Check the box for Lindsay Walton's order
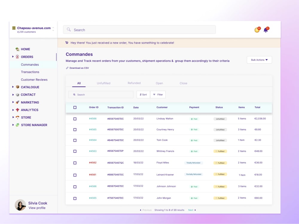This screenshot has height=224, width=299. click(x=75, y=119)
